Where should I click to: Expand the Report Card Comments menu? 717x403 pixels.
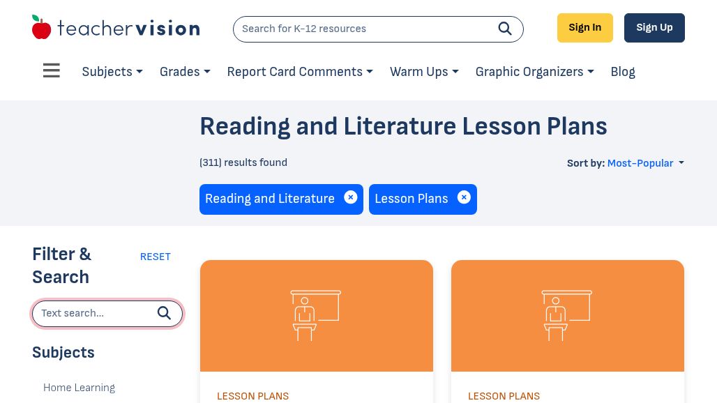click(300, 72)
